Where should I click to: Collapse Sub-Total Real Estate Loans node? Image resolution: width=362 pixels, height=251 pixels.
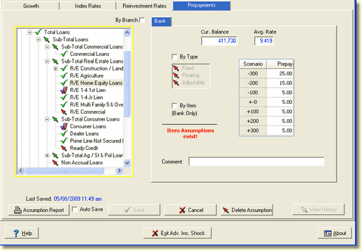(x=47, y=61)
